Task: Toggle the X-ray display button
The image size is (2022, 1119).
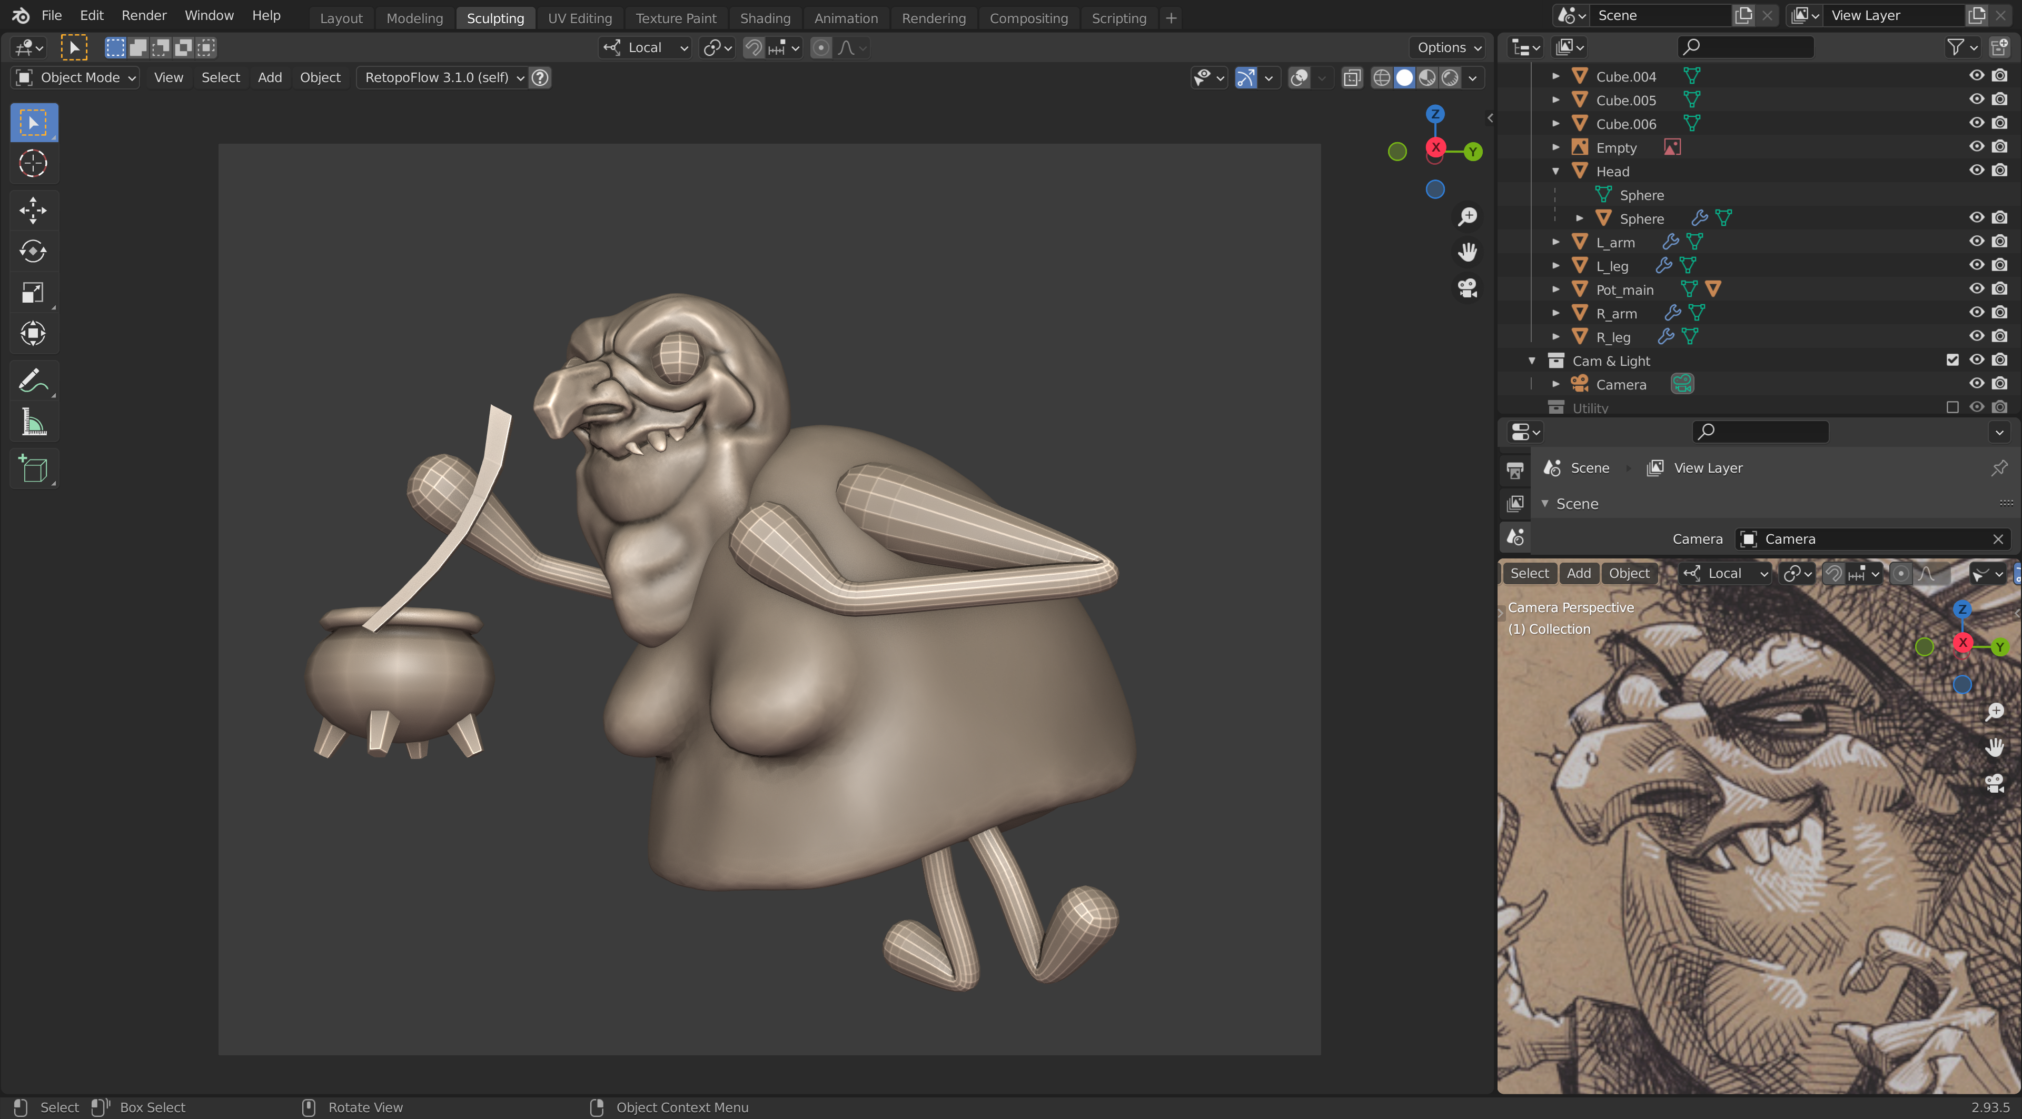Action: click(1352, 77)
